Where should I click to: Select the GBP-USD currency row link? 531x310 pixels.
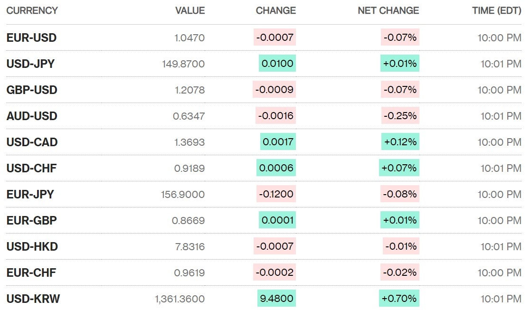(32, 90)
